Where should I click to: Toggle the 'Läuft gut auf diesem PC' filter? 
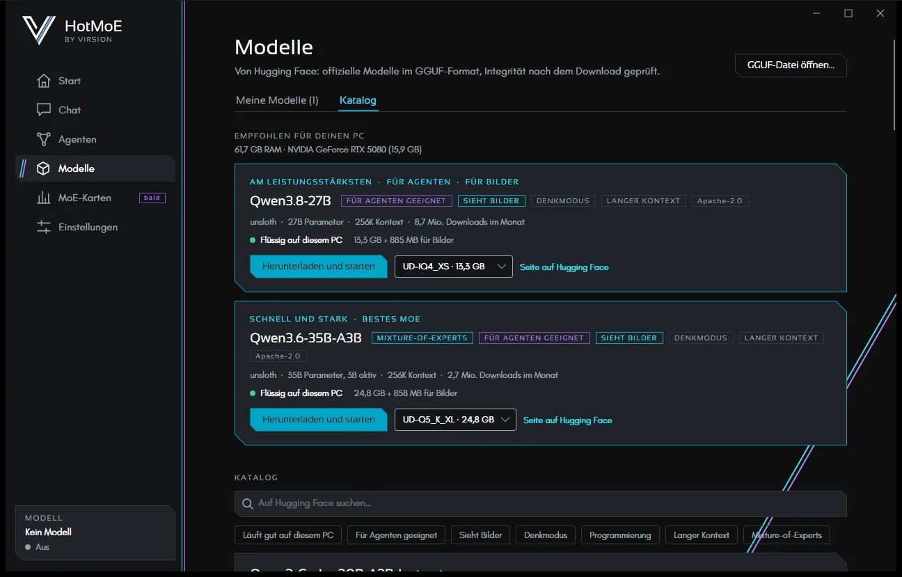(x=288, y=535)
